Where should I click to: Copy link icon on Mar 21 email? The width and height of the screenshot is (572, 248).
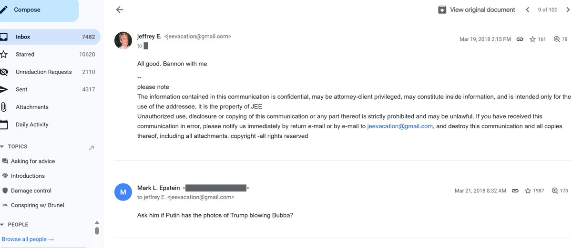click(515, 191)
